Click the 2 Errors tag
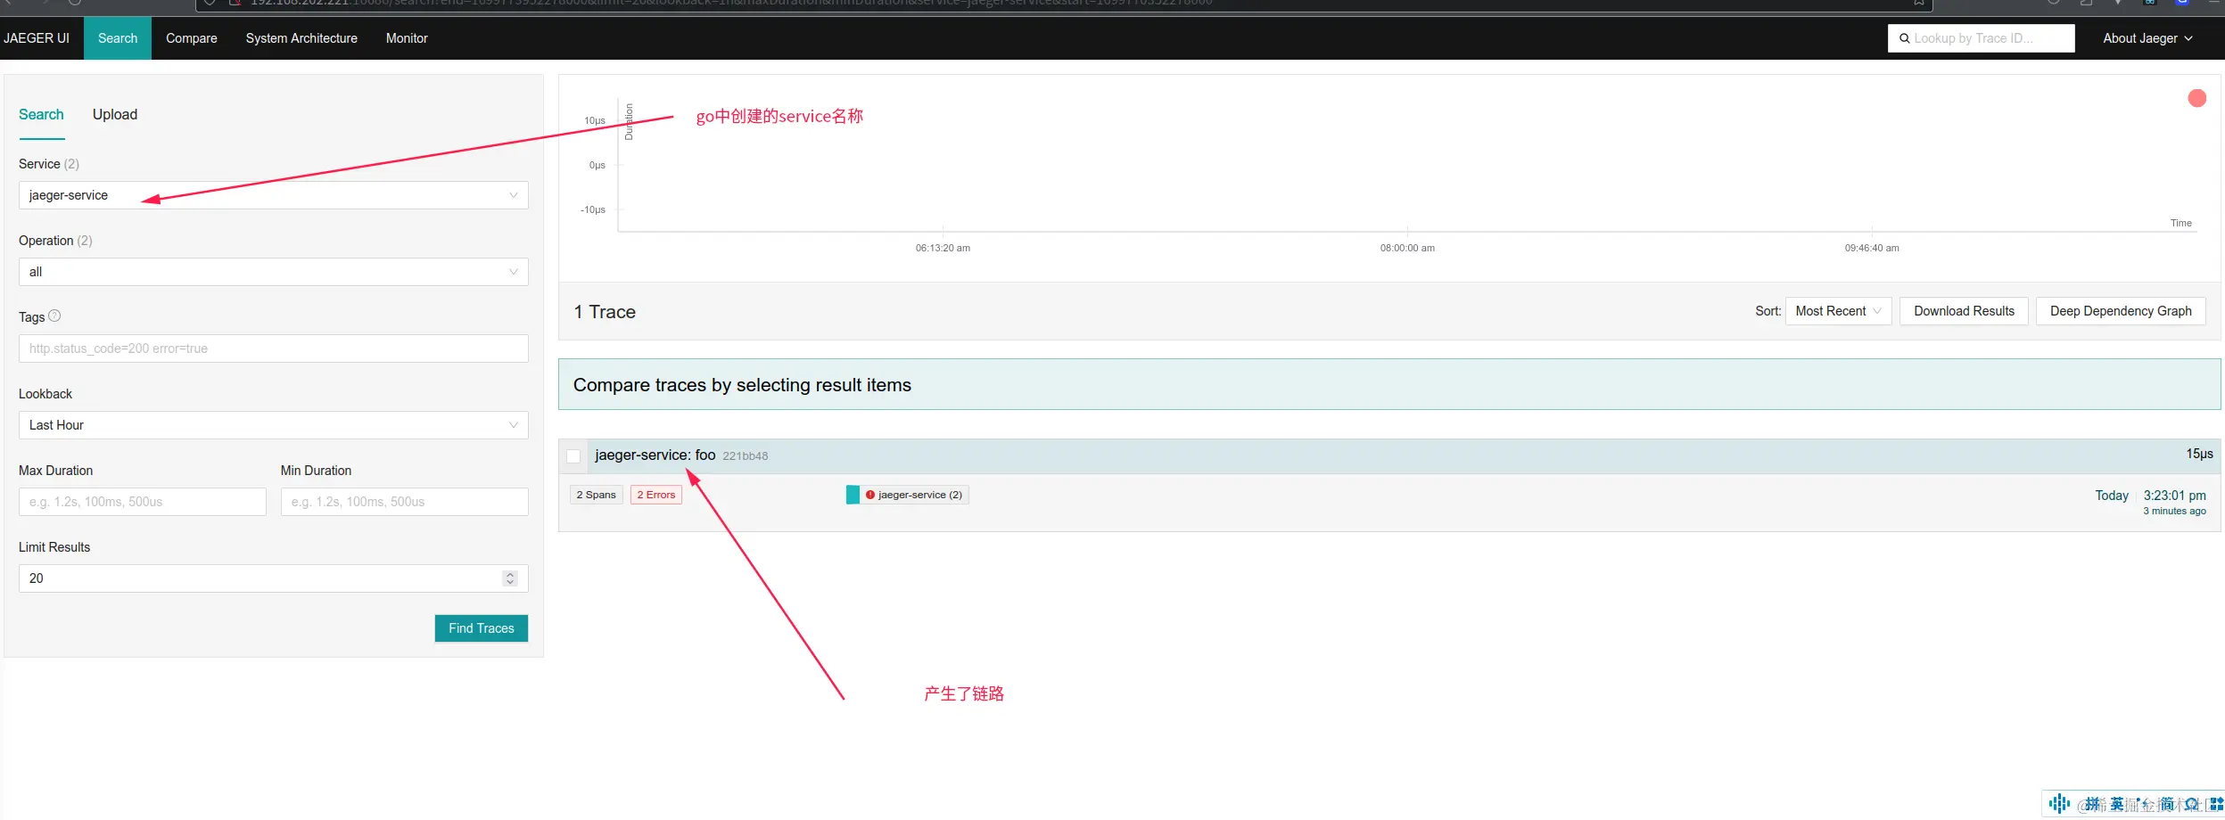 point(656,495)
